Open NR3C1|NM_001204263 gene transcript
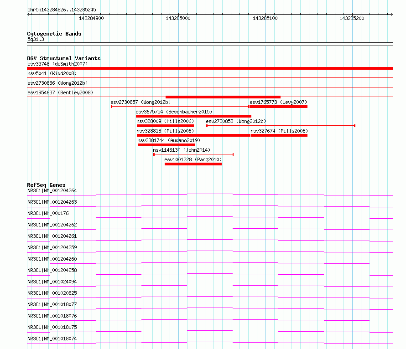The image size is (406, 349). click(52, 202)
